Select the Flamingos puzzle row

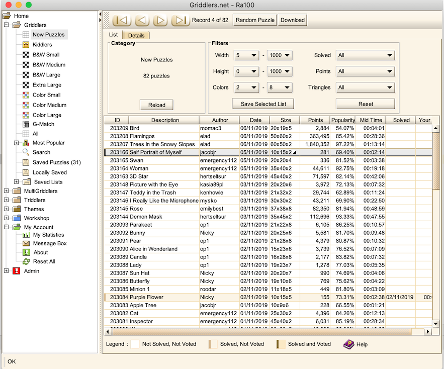click(268, 136)
